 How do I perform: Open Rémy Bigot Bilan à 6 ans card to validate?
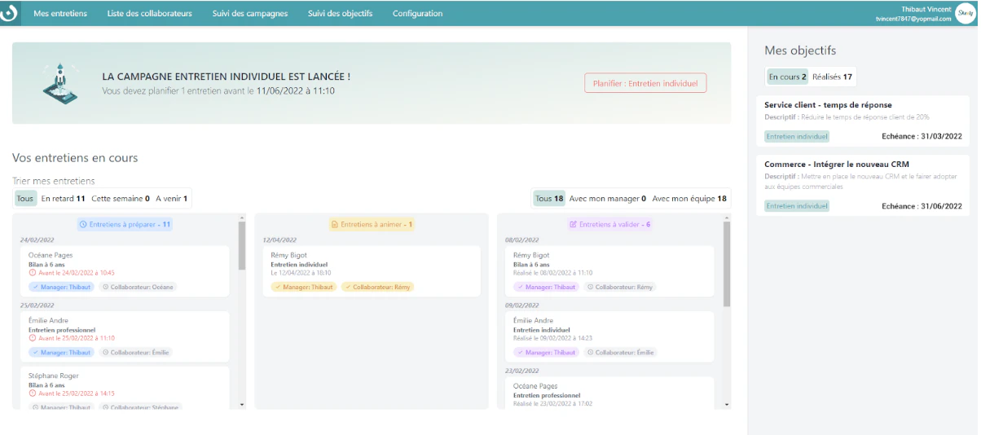pyautogui.click(x=609, y=270)
